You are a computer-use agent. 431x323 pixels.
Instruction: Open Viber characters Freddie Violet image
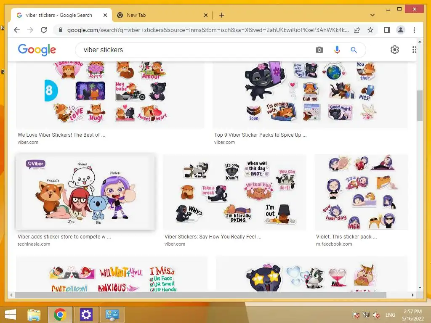coord(85,192)
